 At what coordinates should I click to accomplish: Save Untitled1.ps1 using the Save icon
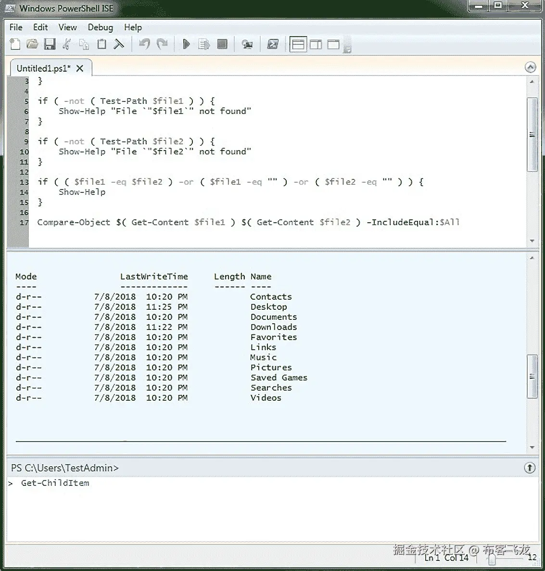(50, 44)
